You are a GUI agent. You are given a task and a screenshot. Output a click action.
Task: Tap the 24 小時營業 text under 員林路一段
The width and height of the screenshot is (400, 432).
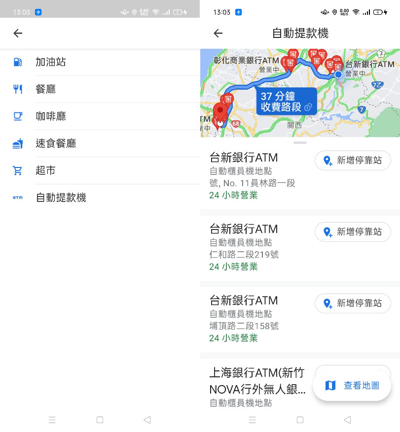[233, 195]
